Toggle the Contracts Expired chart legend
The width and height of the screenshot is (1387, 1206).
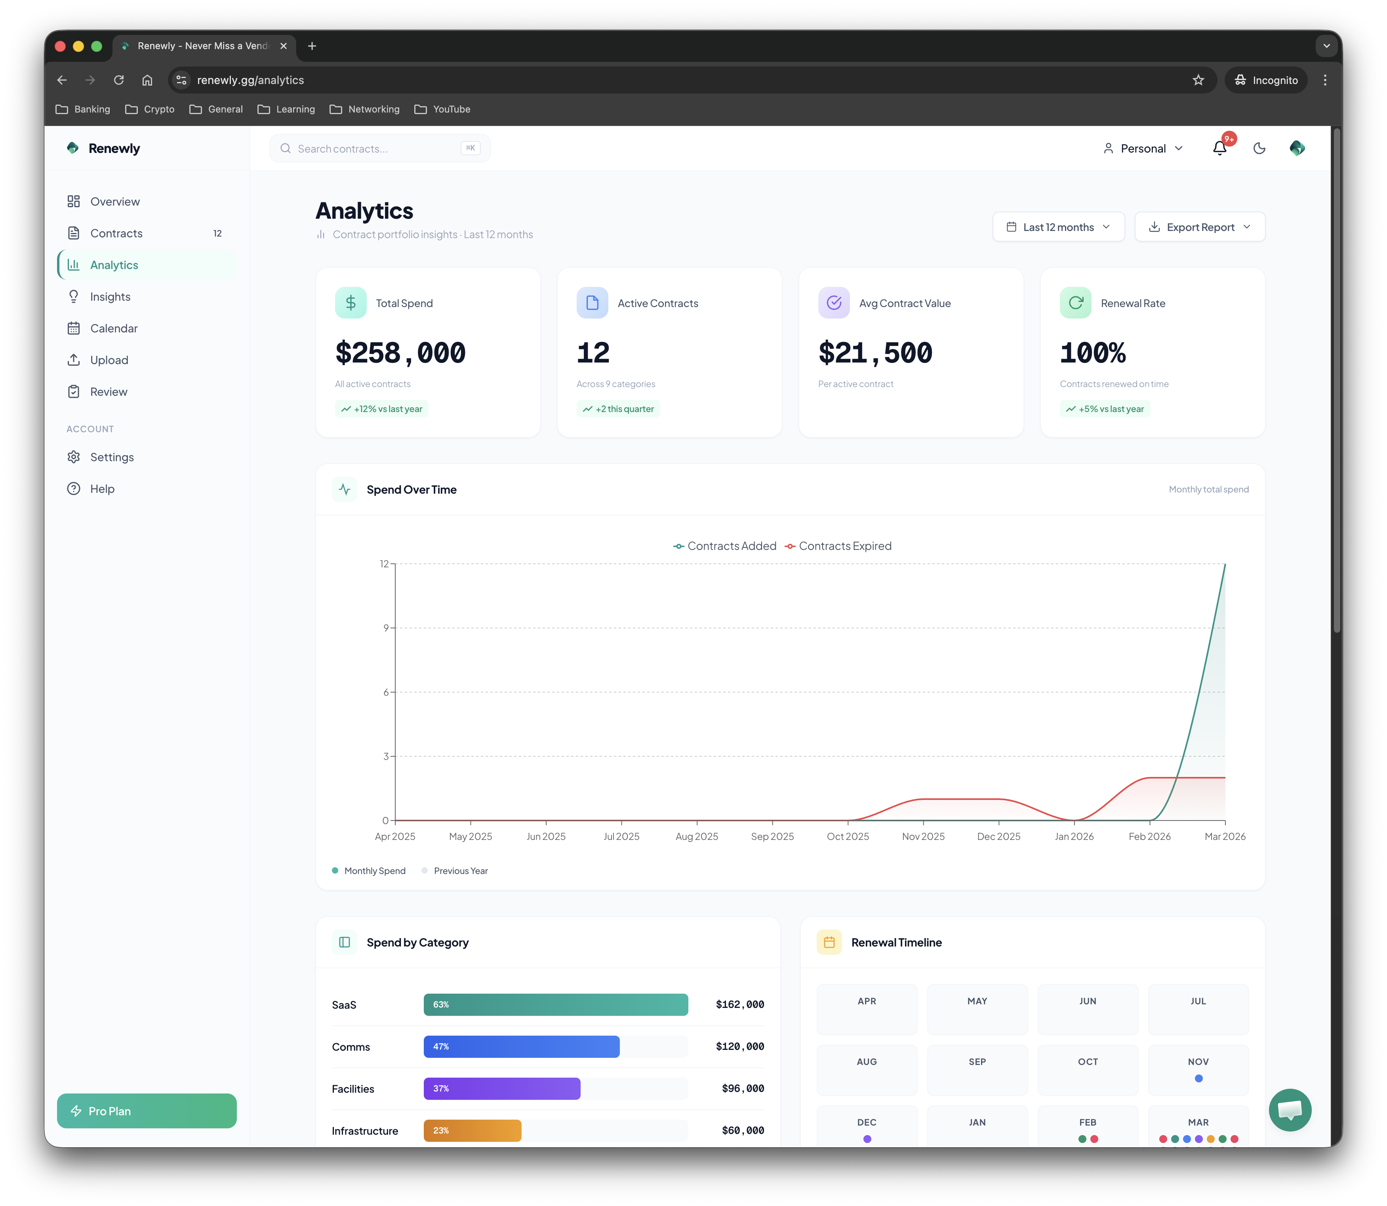click(838, 546)
